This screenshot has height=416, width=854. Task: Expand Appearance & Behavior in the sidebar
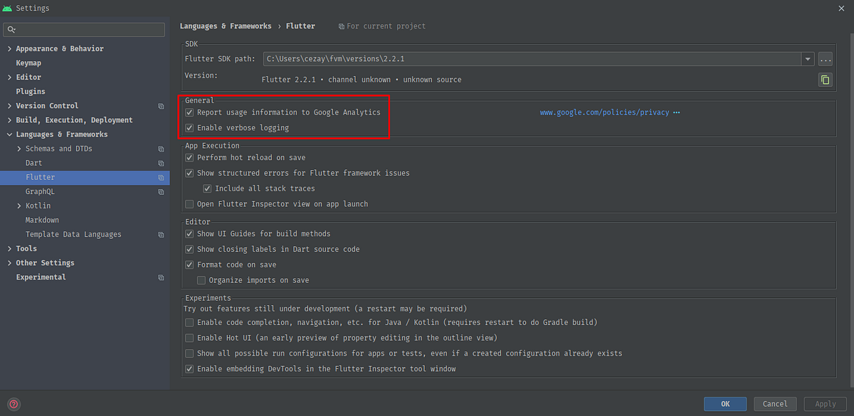pos(8,48)
